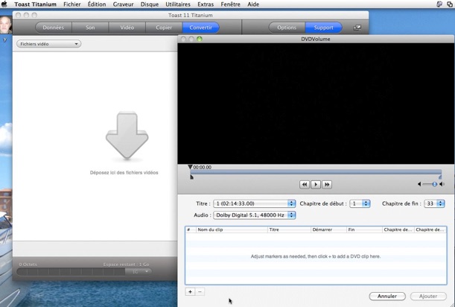
Task: Sort by Nom du clip column
Action: (232, 230)
